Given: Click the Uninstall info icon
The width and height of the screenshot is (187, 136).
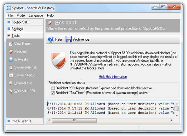Looking at the screenshot, I should (11, 83).
